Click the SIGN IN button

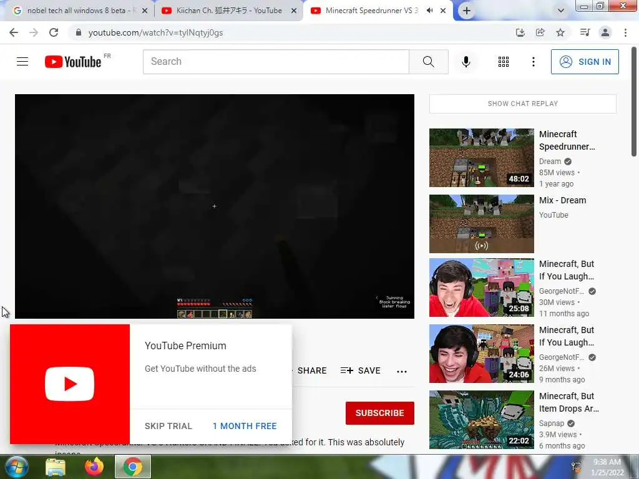(585, 62)
